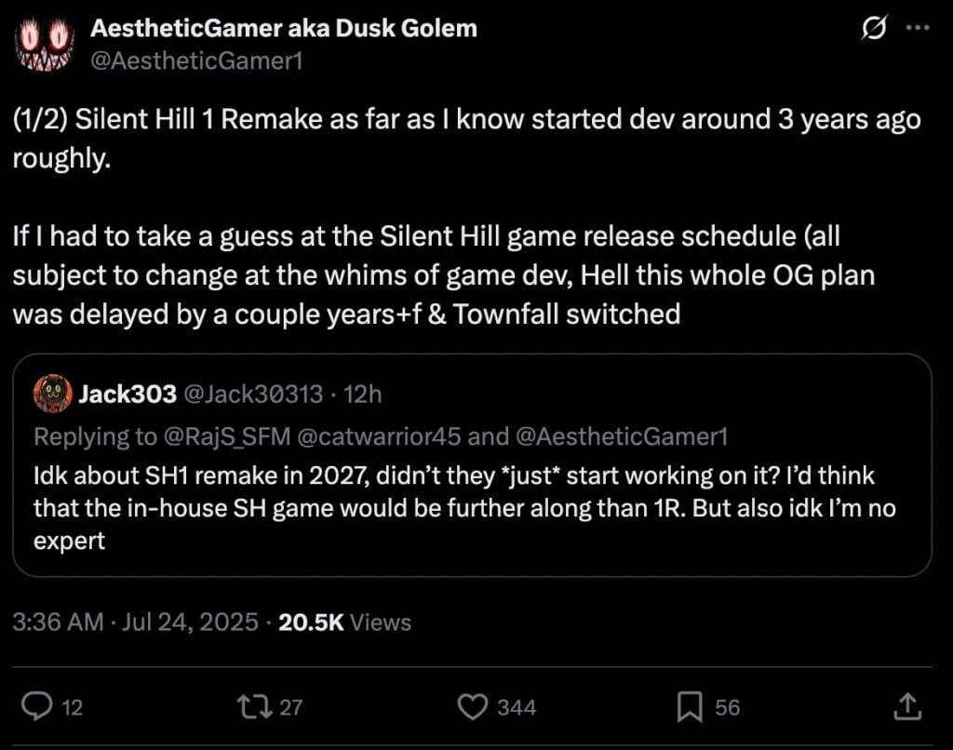The width and height of the screenshot is (953, 750).
Task: Open the reply comment icon
Action: coord(37,707)
